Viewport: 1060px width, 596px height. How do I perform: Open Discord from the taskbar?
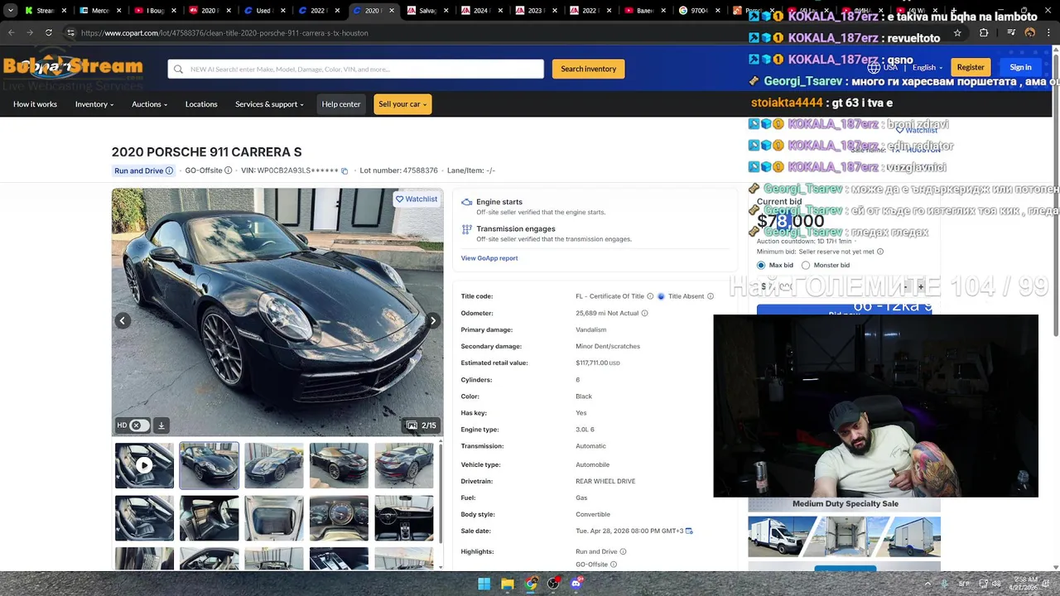(577, 584)
